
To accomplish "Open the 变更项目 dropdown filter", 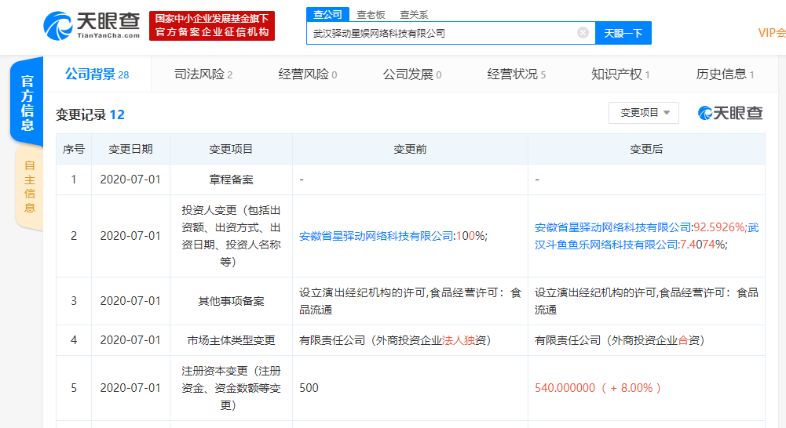I will 644,113.
